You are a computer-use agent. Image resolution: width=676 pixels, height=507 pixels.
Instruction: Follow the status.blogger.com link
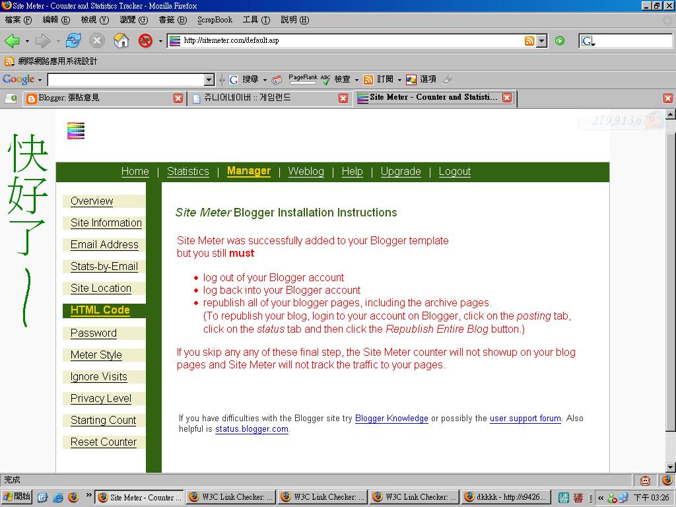point(252,429)
